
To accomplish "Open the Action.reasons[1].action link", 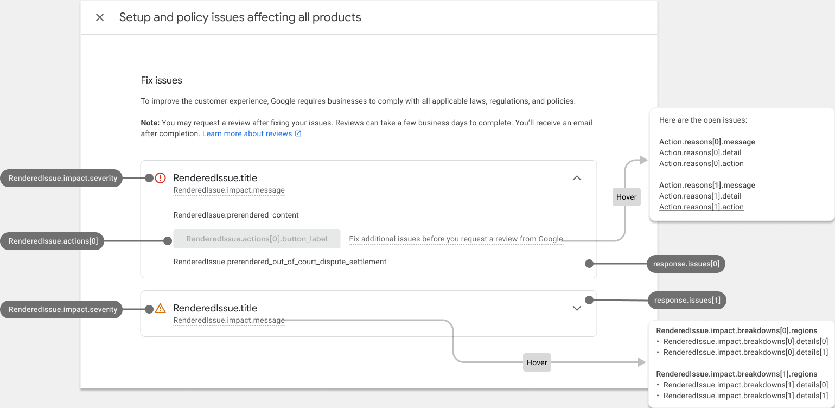I will click(x=701, y=207).
